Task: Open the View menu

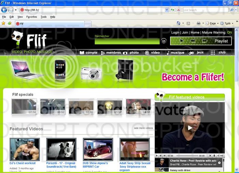Action: (x=20, y=17)
